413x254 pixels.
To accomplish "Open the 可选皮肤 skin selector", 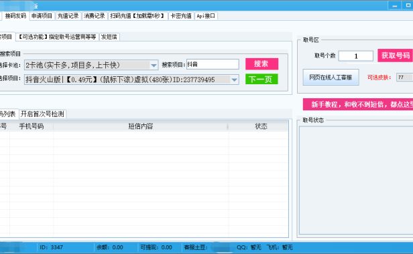I will tap(404, 78).
